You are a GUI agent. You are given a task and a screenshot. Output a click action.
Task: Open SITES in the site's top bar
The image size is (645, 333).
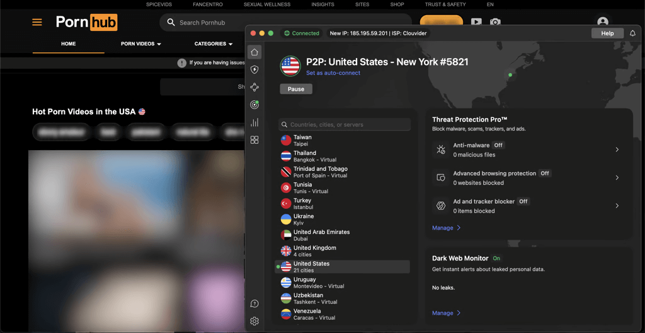tap(362, 4)
